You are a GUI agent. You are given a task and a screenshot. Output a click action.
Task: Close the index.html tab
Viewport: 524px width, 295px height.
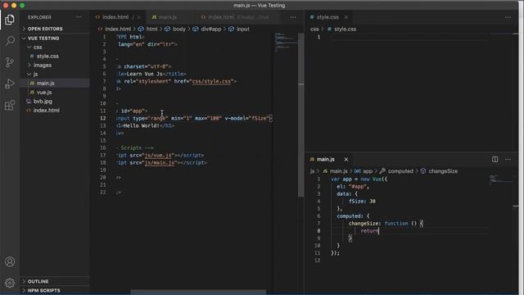(139, 17)
